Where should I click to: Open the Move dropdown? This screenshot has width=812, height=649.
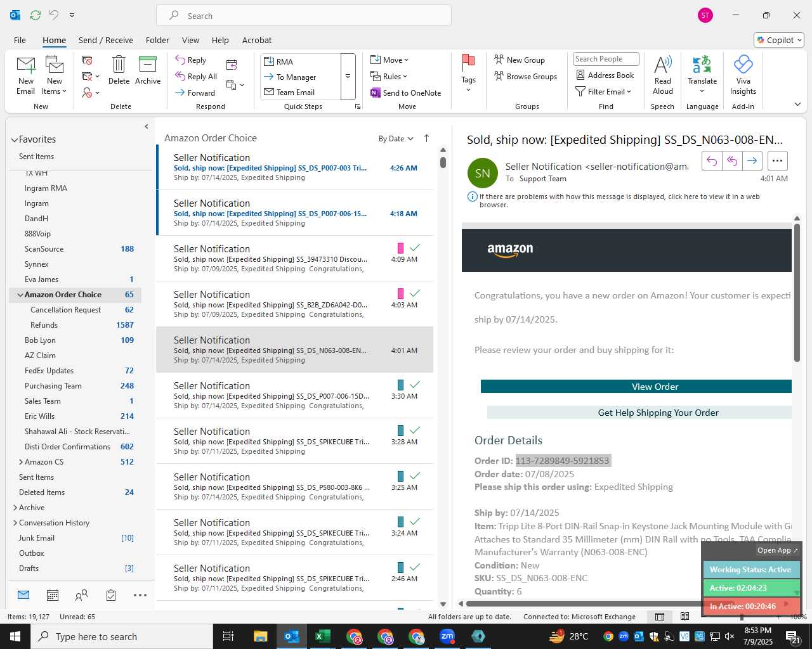point(390,60)
